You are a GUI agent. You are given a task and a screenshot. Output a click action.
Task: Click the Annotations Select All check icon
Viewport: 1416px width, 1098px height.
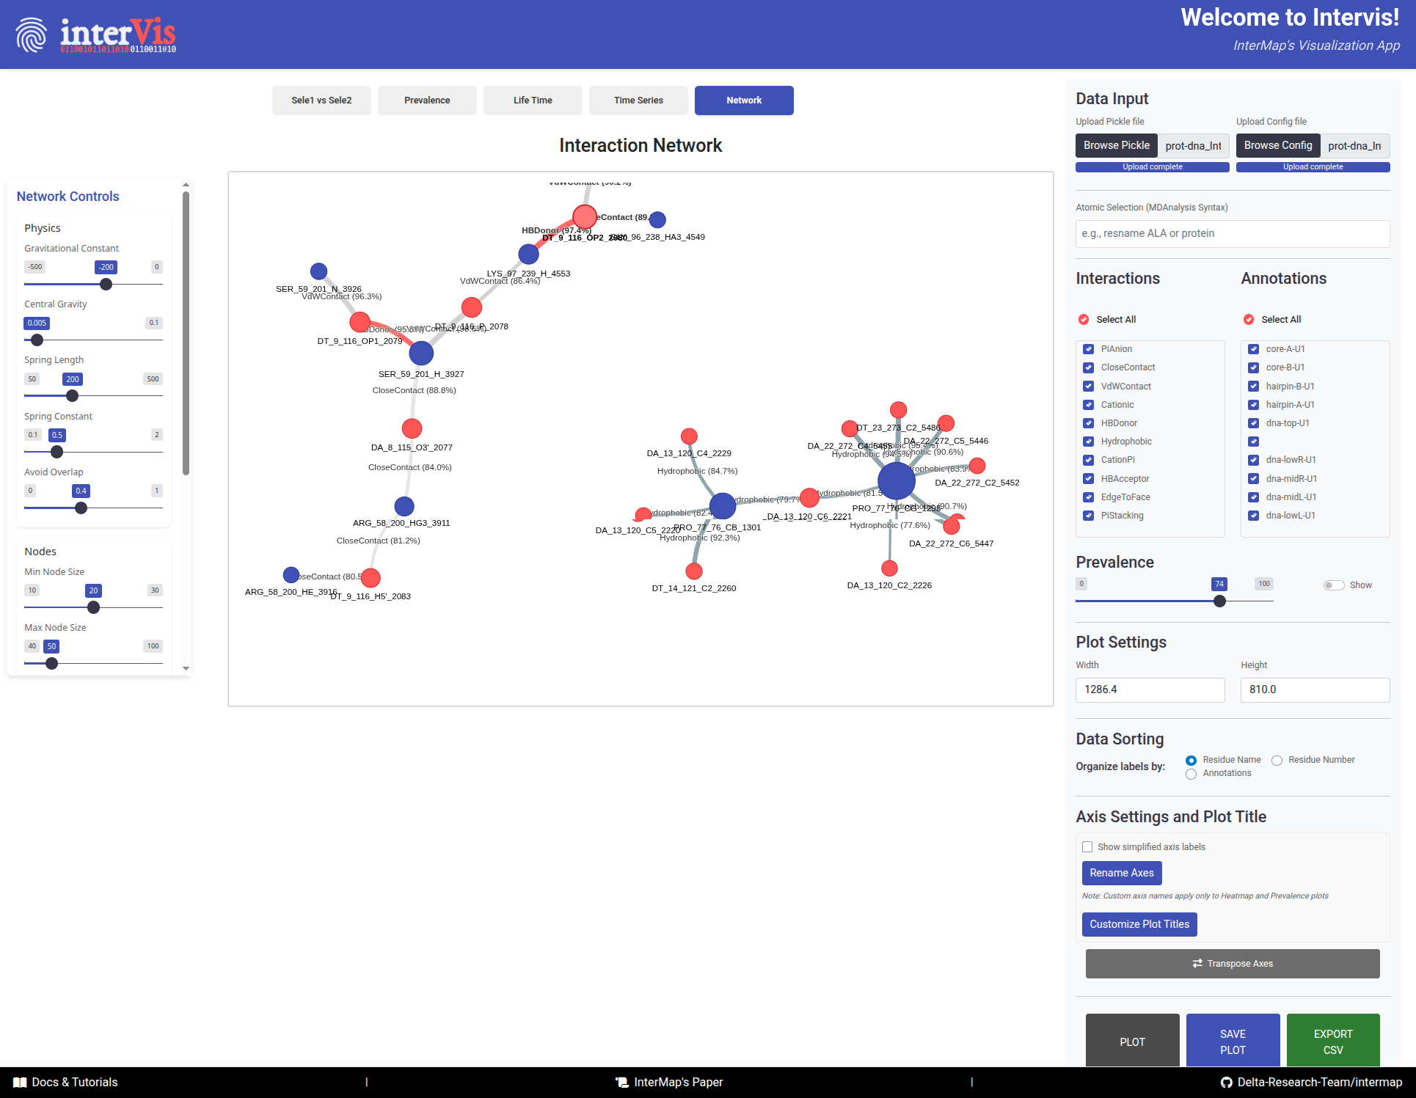[1249, 319]
